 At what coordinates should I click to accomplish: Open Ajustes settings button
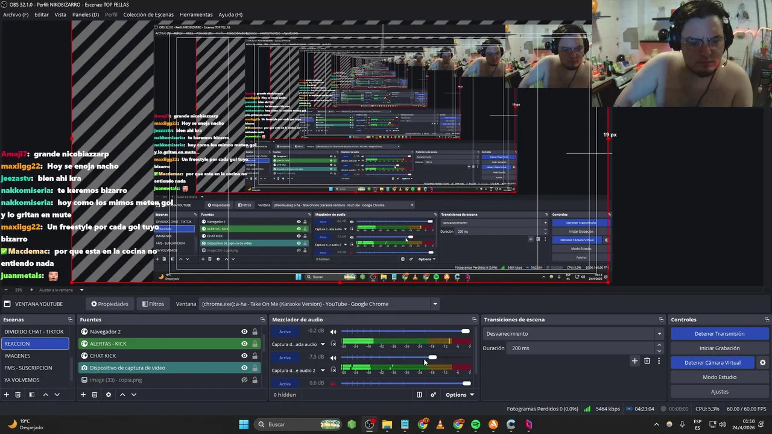720,391
